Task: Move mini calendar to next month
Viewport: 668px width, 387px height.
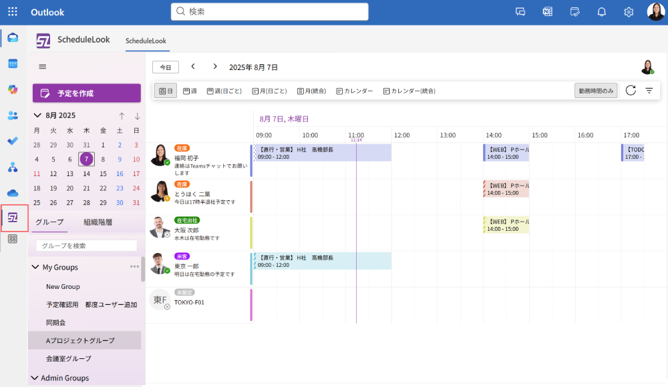Action: coord(137,116)
